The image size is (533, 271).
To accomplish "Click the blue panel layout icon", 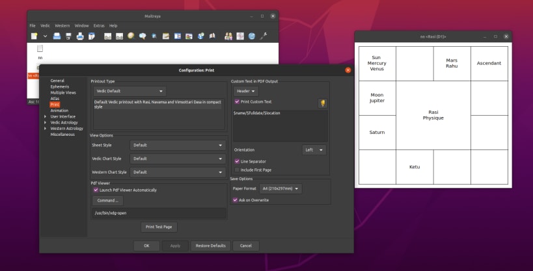I will coord(178,36).
